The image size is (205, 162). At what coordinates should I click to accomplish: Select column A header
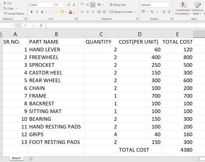coord(15,34)
